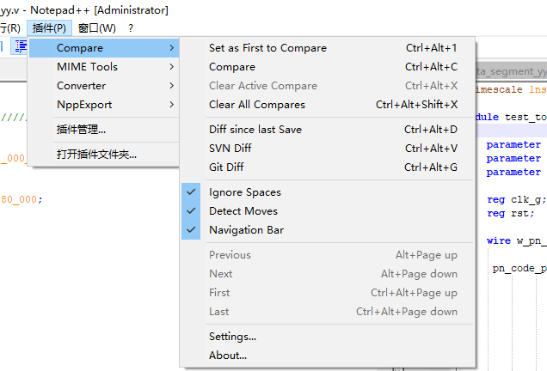Click the 'pn_code_p' code text
This screenshot has width=547, height=371.
[519, 268]
